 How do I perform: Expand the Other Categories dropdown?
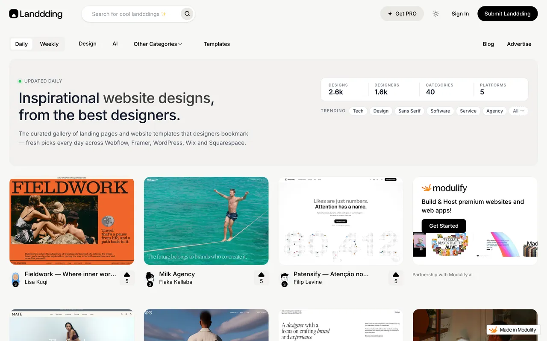158,44
